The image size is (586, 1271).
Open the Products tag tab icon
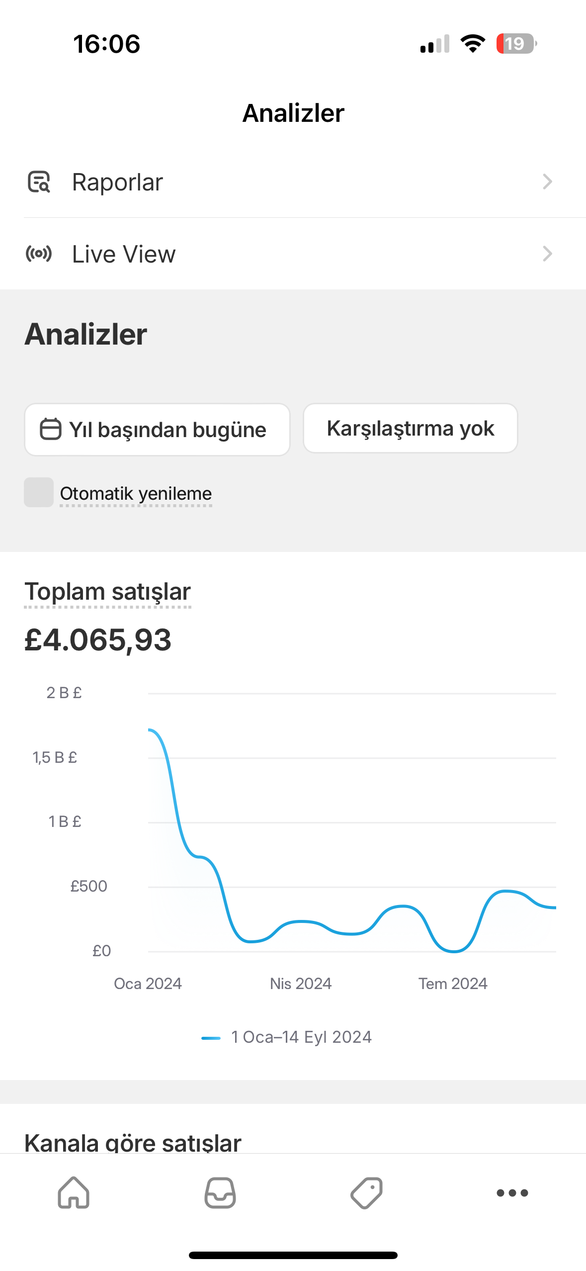point(366,1192)
